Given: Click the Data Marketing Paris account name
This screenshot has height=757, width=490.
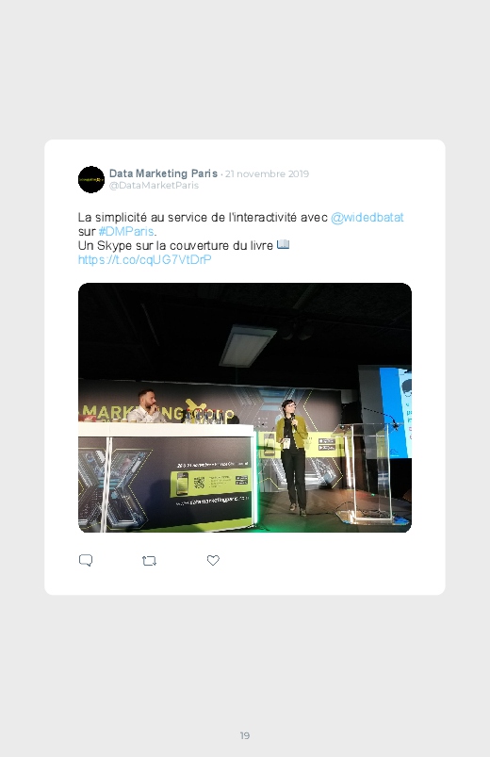Looking at the screenshot, I should 163,173.
